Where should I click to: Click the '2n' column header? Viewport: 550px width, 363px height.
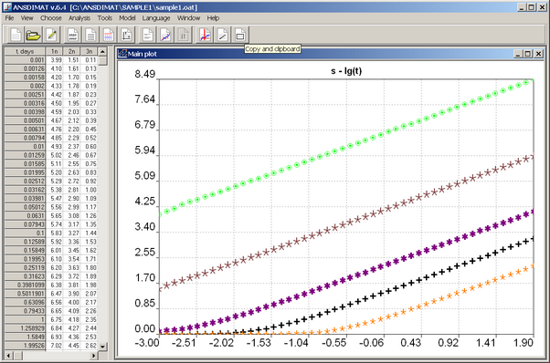click(x=71, y=51)
